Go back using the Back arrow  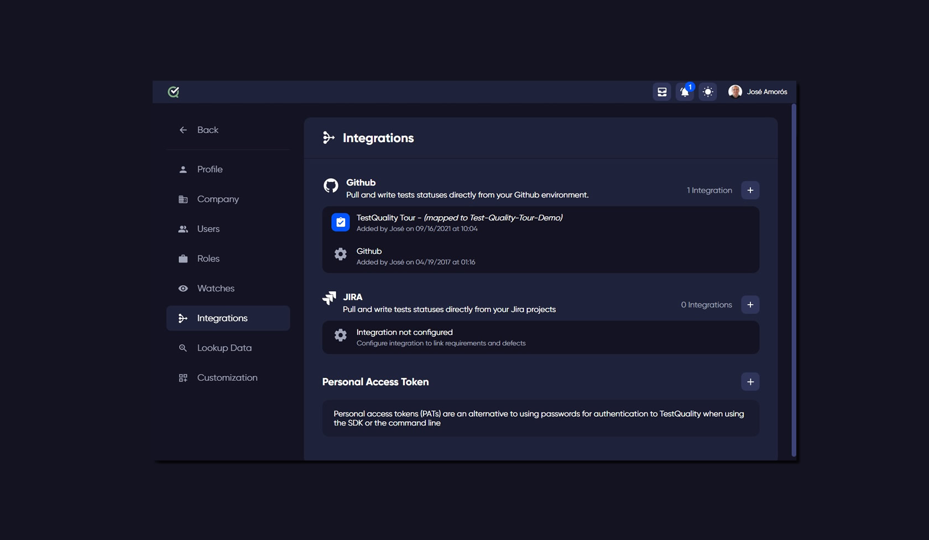(x=183, y=130)
